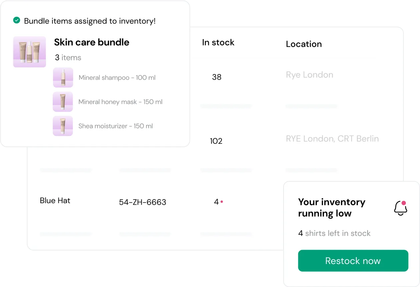This screenshot has height=287, width=420.
Task: Click the notification bell icon
Action: (x=400, y=208)
